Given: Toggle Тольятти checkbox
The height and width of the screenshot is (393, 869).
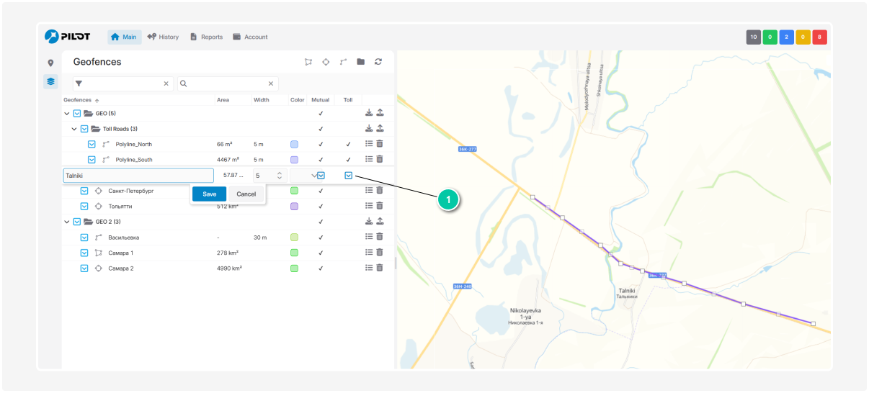Looking at the screenshot, I should tap(84, 206).
